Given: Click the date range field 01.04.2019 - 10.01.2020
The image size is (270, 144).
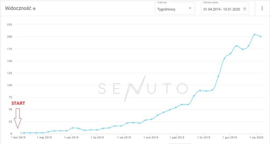Looking at the screenshot, I should [223, 9].
